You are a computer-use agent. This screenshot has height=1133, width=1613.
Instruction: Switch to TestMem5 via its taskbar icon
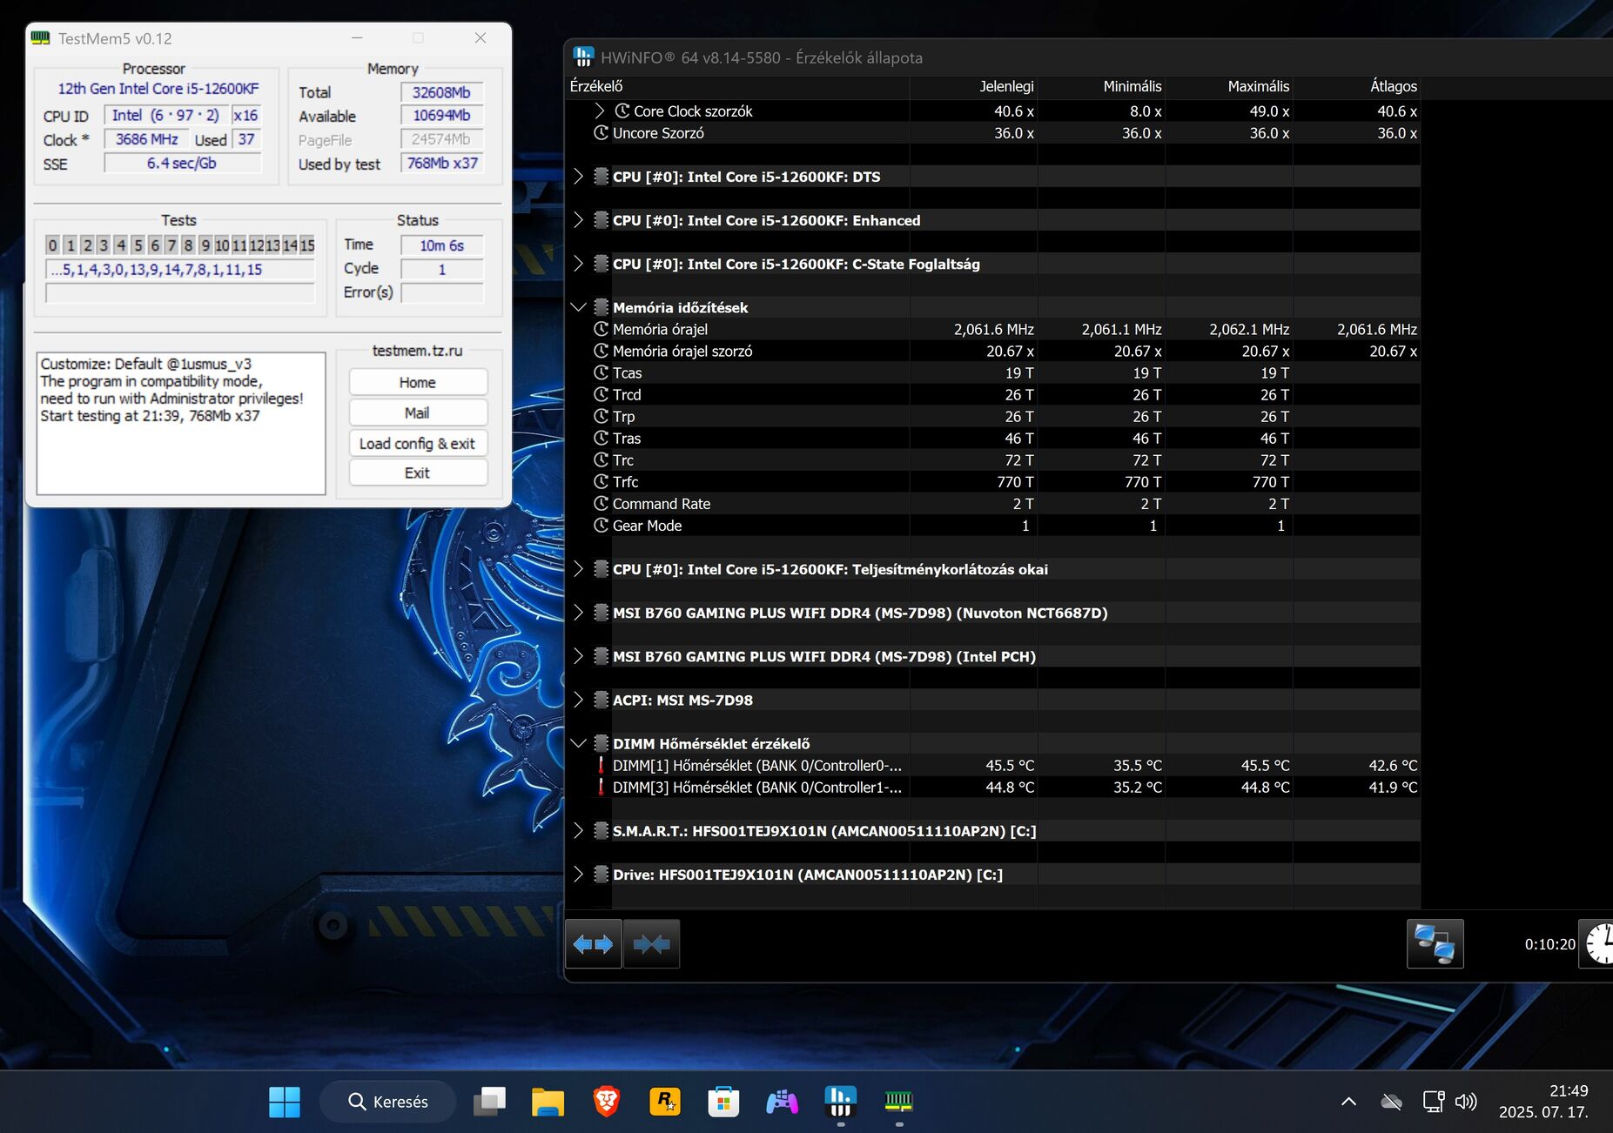(x=898, y=1102)
